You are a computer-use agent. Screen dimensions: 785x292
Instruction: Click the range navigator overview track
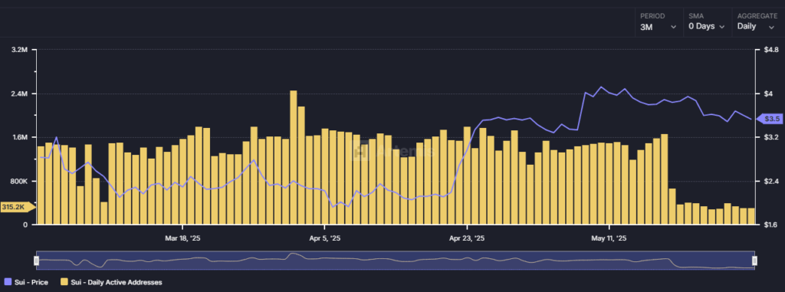click(395, 261)
